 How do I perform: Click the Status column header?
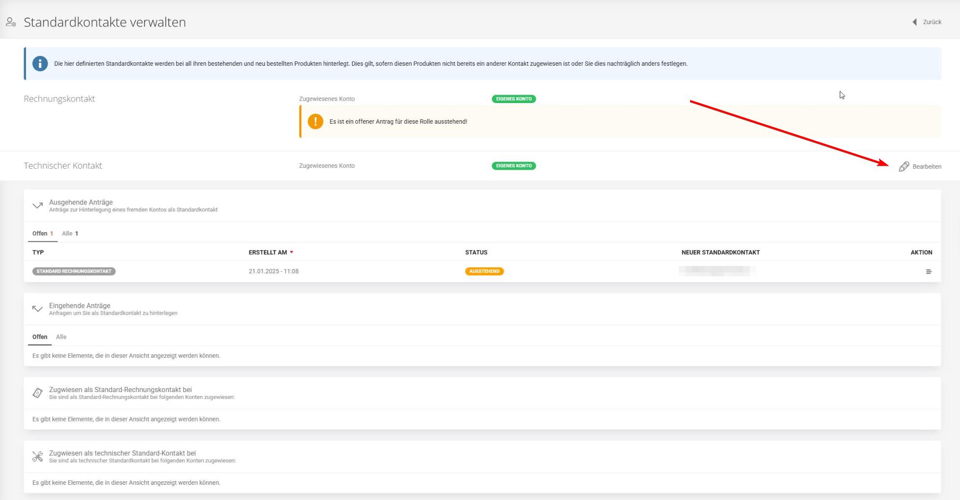point(476,253)
